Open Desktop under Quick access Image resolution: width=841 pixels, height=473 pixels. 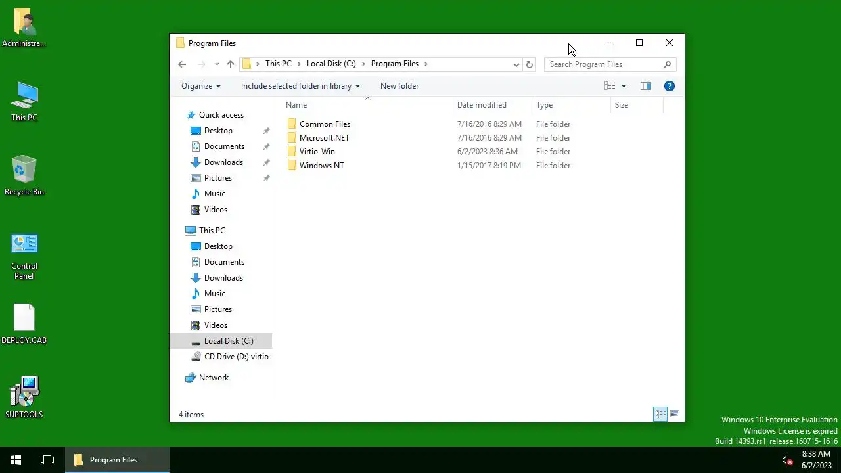pyautogui.click(x=218, y=131)
